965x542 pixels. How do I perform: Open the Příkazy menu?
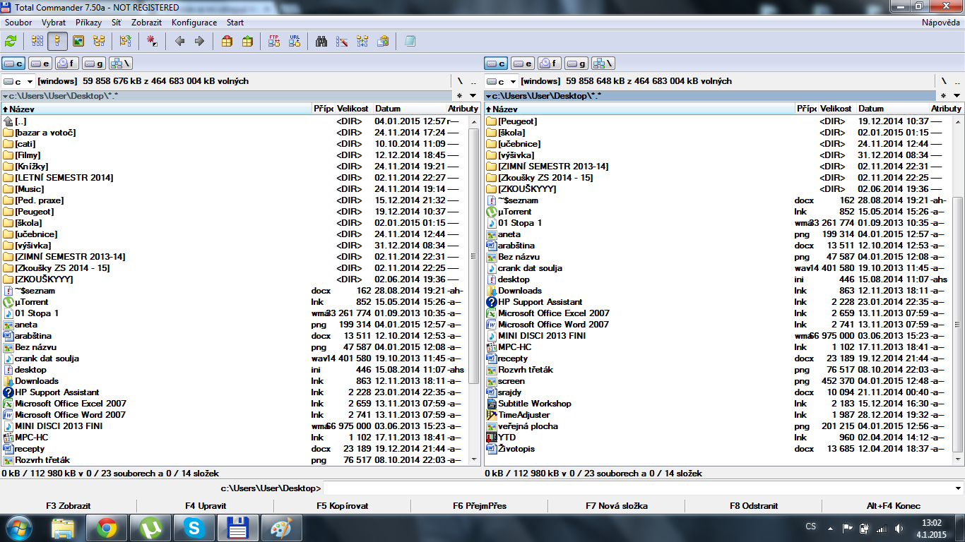[89, 23]
